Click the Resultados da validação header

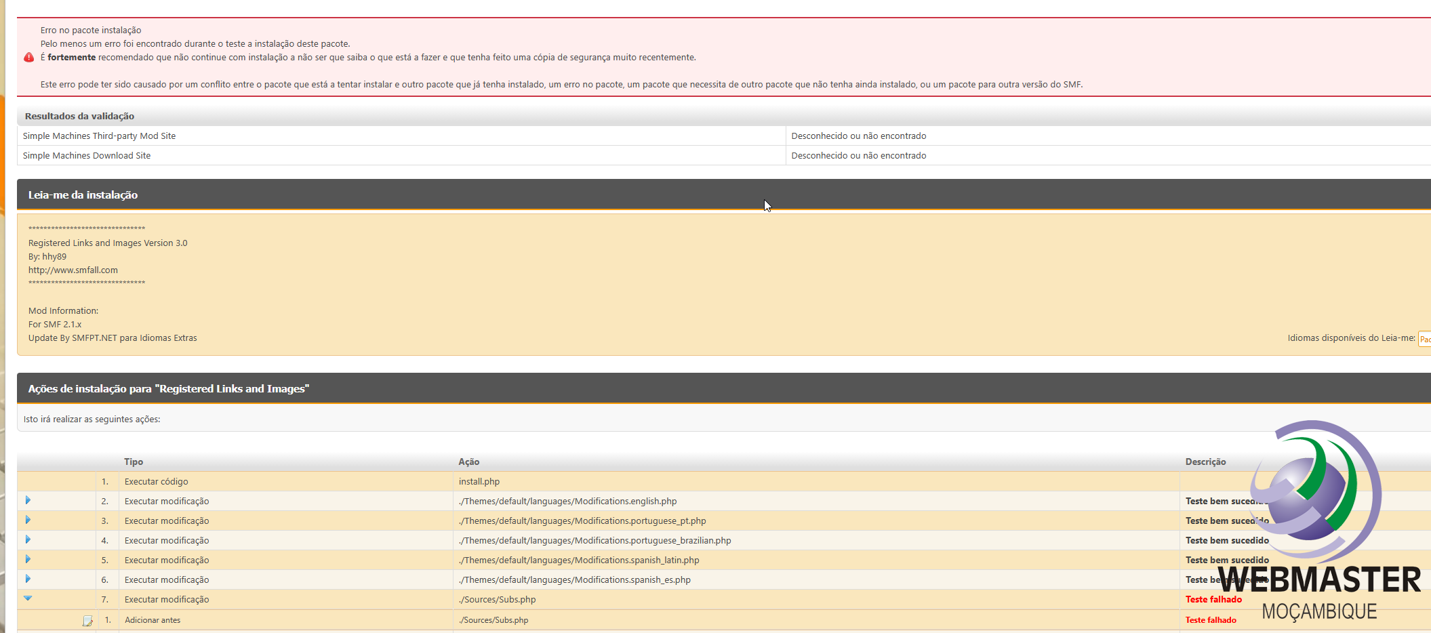point(79,116)
